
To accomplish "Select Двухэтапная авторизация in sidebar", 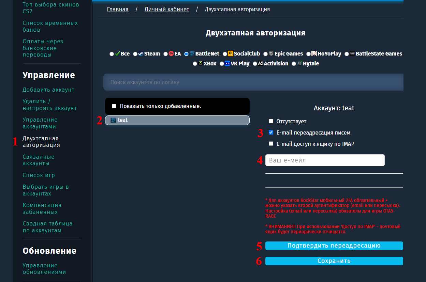I will (41, 142).
